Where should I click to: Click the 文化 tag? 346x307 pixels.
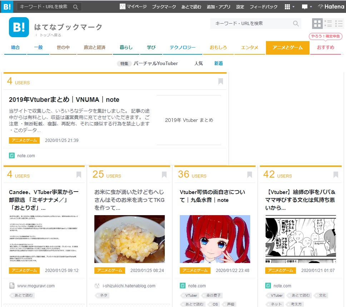321,295
